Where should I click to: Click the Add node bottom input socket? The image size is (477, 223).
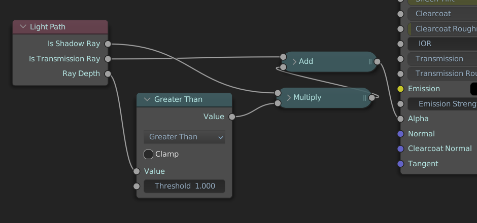pyautogui.click(x=283, y=67)
